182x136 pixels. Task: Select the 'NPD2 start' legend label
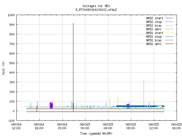click(155, 18)
